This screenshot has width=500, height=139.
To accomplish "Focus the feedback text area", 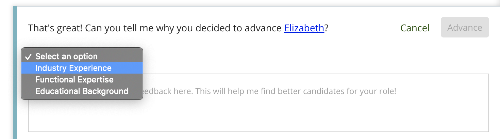I will click(259, 103).
